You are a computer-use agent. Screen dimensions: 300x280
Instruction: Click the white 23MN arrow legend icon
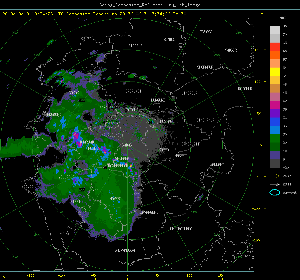(x=275, y=184)
